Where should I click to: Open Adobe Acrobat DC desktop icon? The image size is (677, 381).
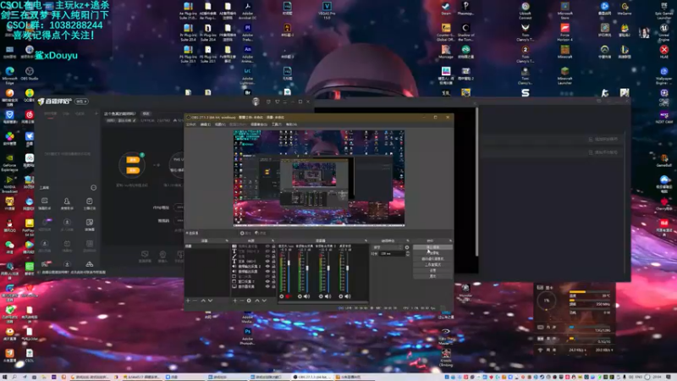tap(247, 10)
